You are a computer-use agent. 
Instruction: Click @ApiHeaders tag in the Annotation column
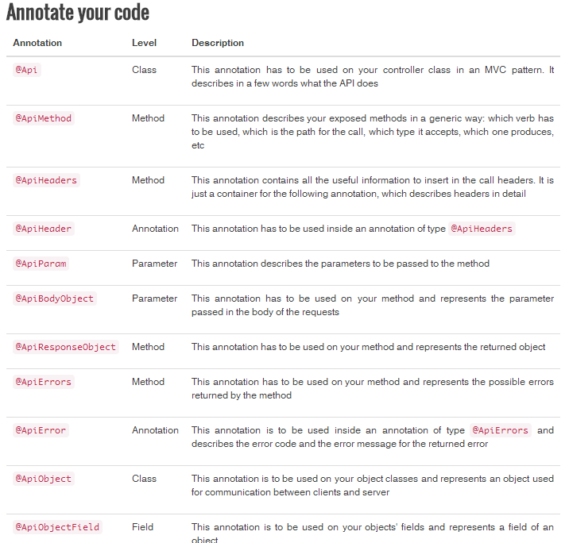point(46,180)
